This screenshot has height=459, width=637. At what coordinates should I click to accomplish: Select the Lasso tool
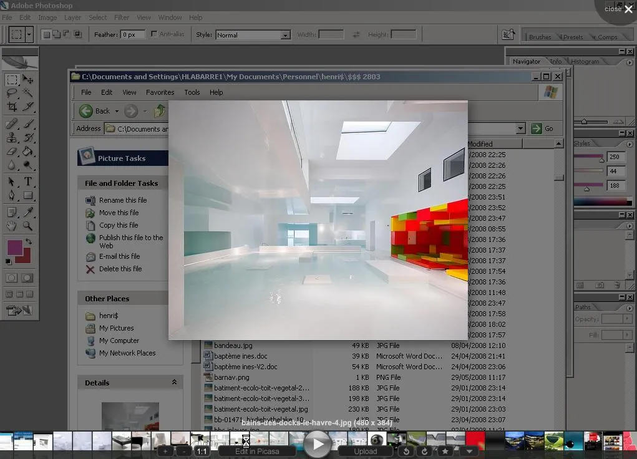point(12,93)
